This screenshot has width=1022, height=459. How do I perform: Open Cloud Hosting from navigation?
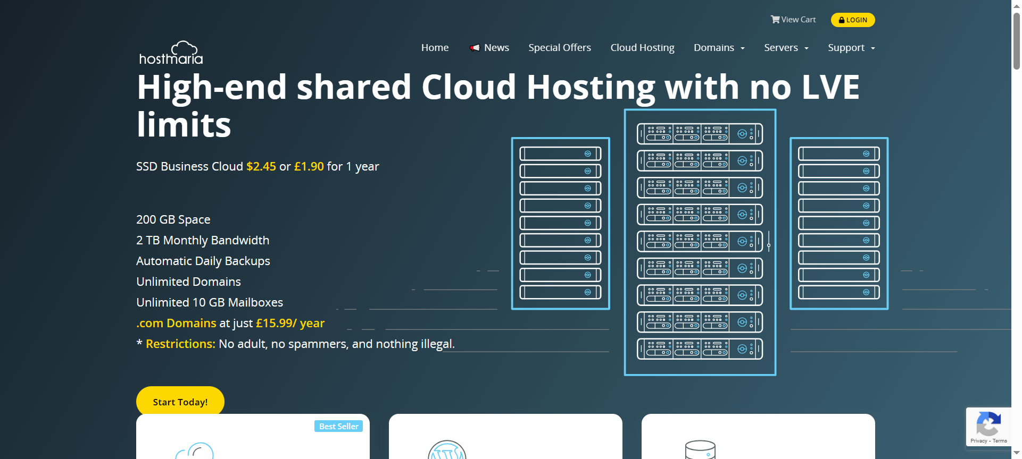642,48
